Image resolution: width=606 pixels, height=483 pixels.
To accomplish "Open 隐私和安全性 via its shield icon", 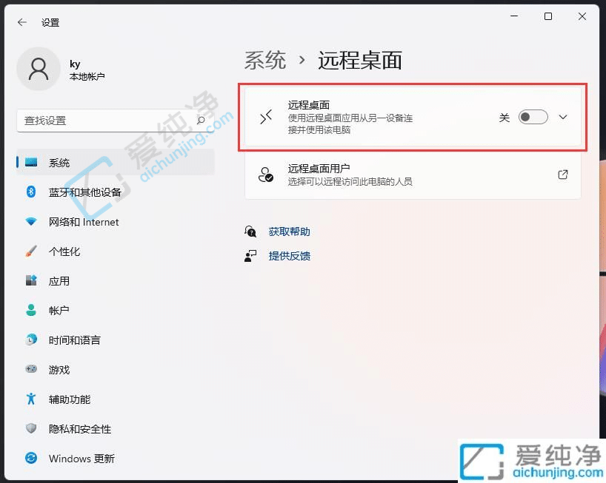I will (x=31, y=429).
